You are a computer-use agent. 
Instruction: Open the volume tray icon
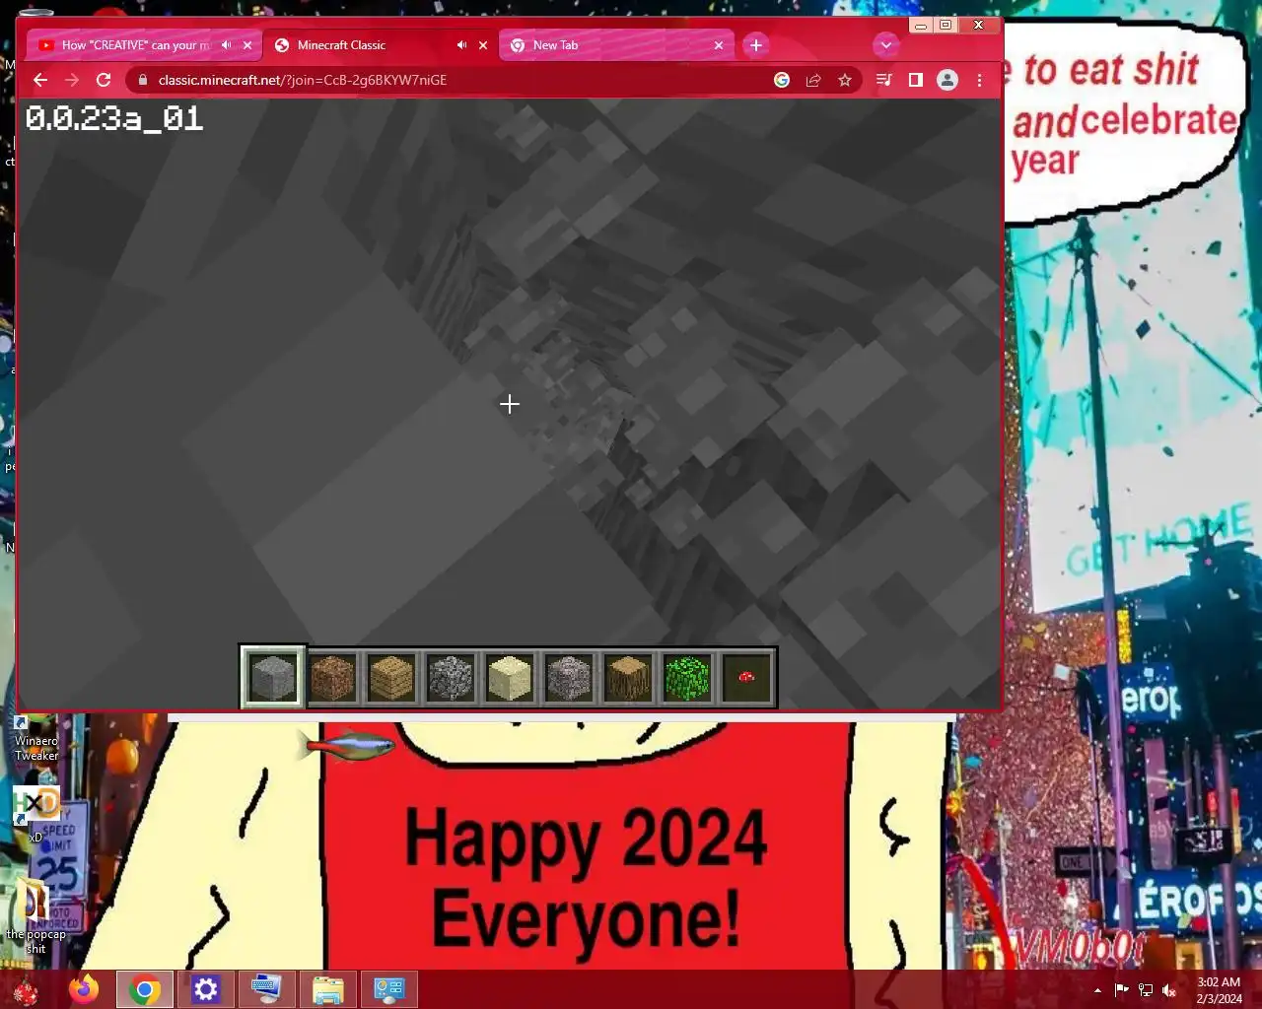coord(1169,990)
